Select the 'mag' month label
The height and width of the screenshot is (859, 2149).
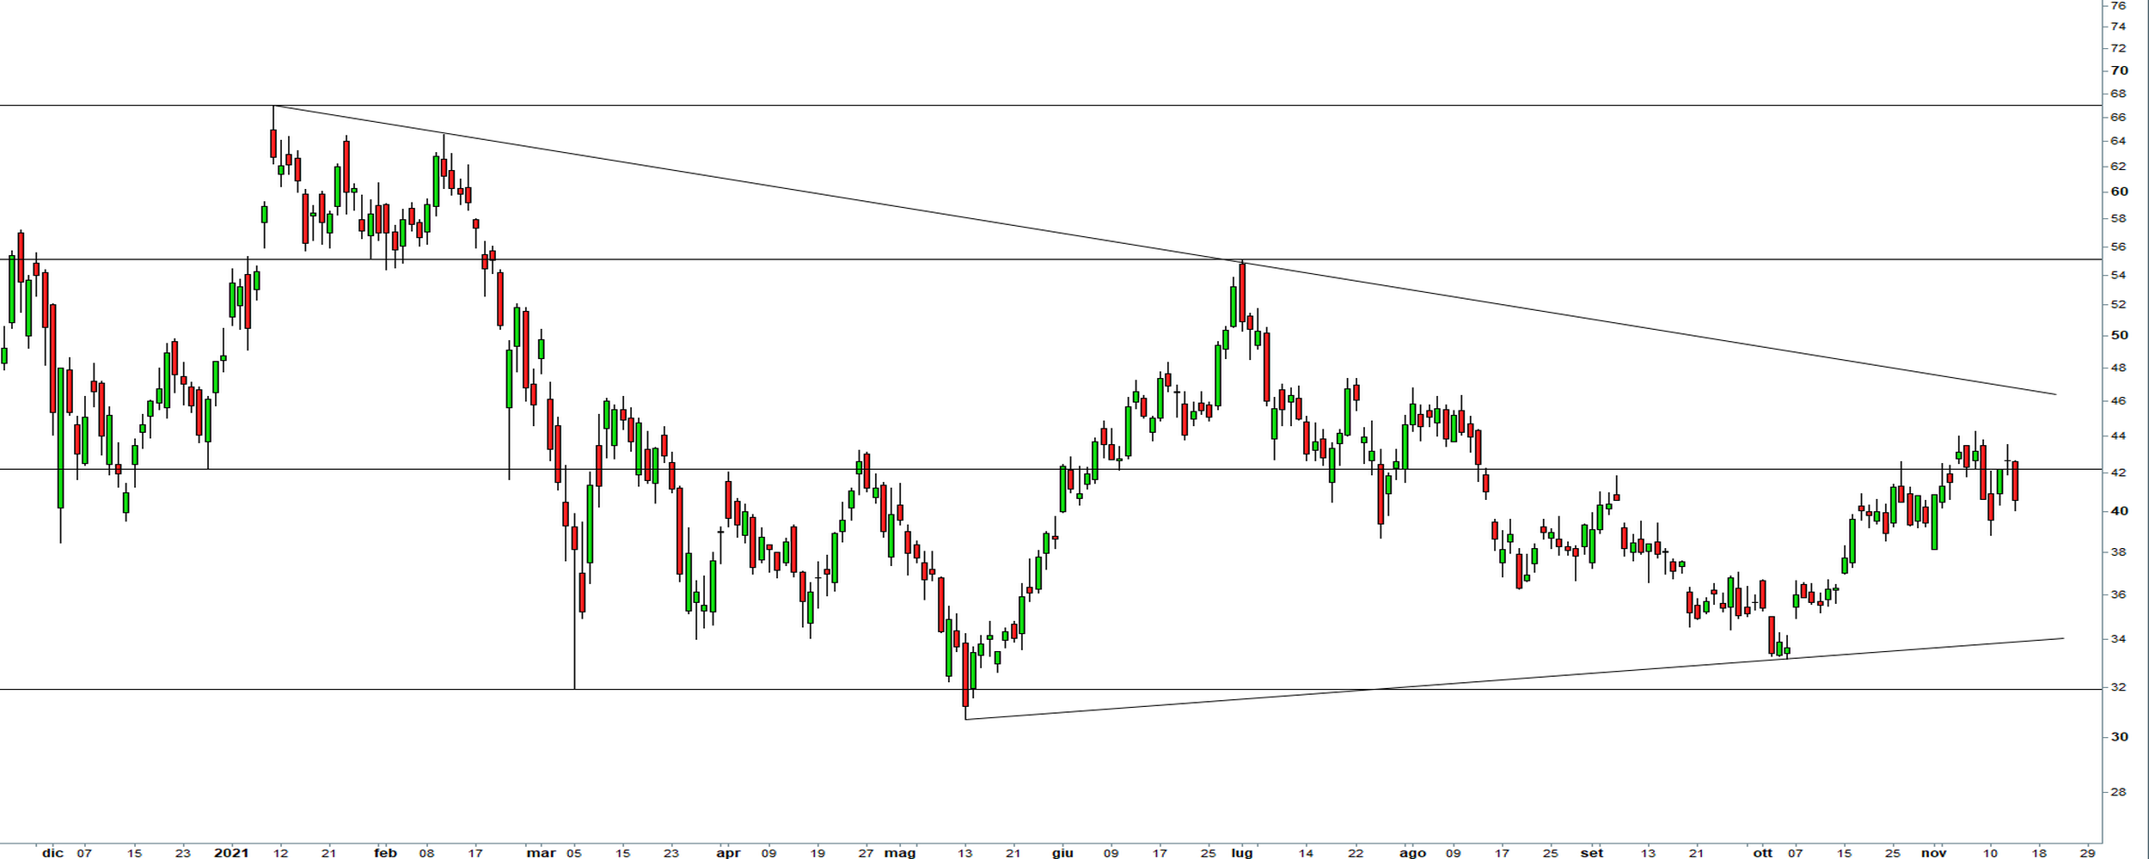click(x=900, y=853)
